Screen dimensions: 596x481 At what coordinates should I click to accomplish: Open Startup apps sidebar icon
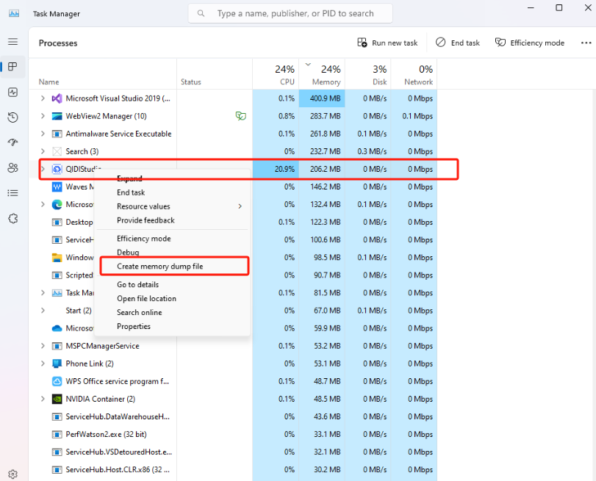pos(12,142)
